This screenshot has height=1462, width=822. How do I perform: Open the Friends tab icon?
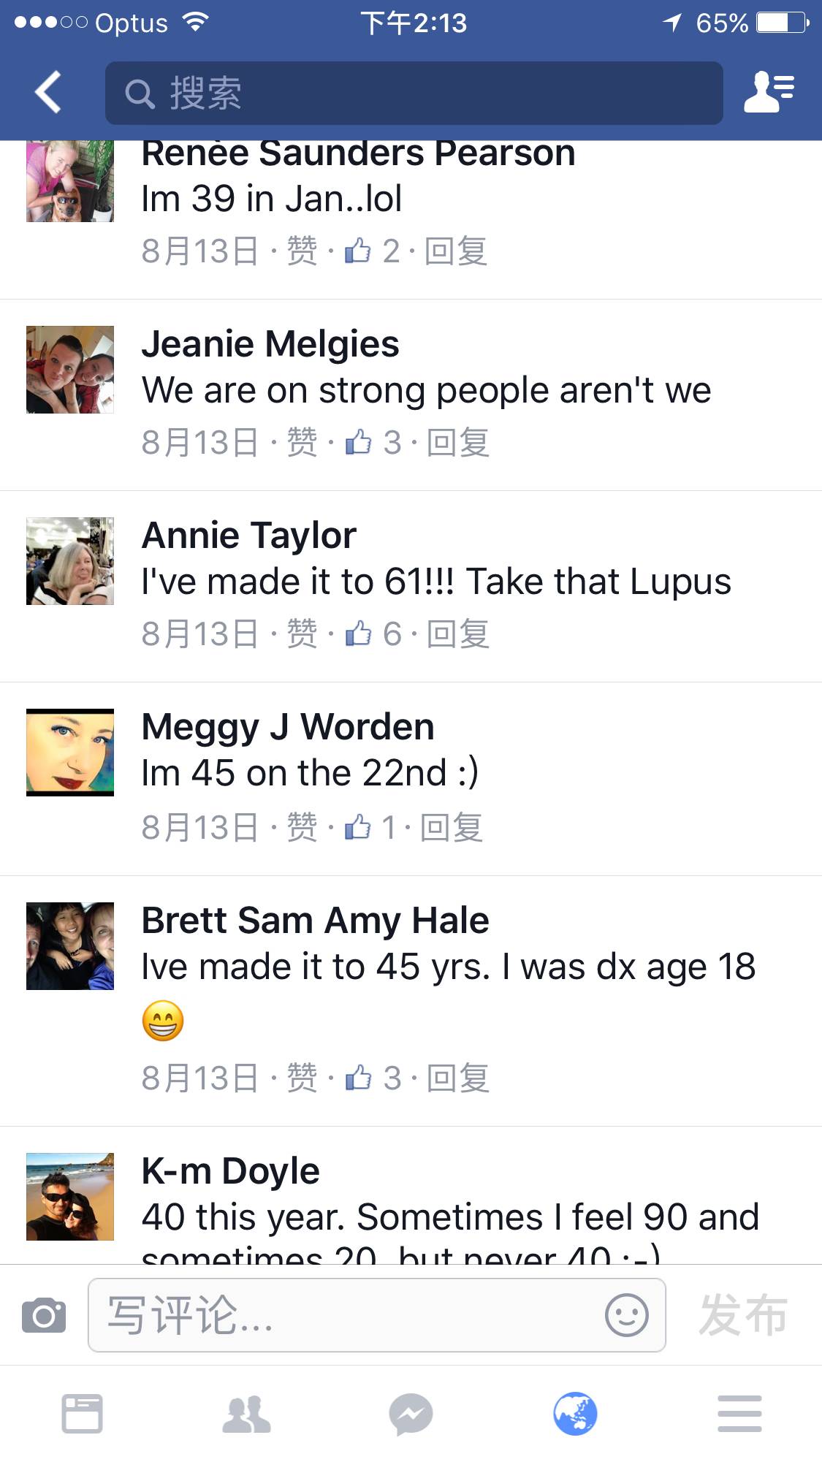246,1414
